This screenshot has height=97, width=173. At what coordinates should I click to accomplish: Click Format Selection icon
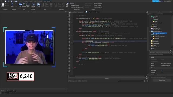click(33, 4)
